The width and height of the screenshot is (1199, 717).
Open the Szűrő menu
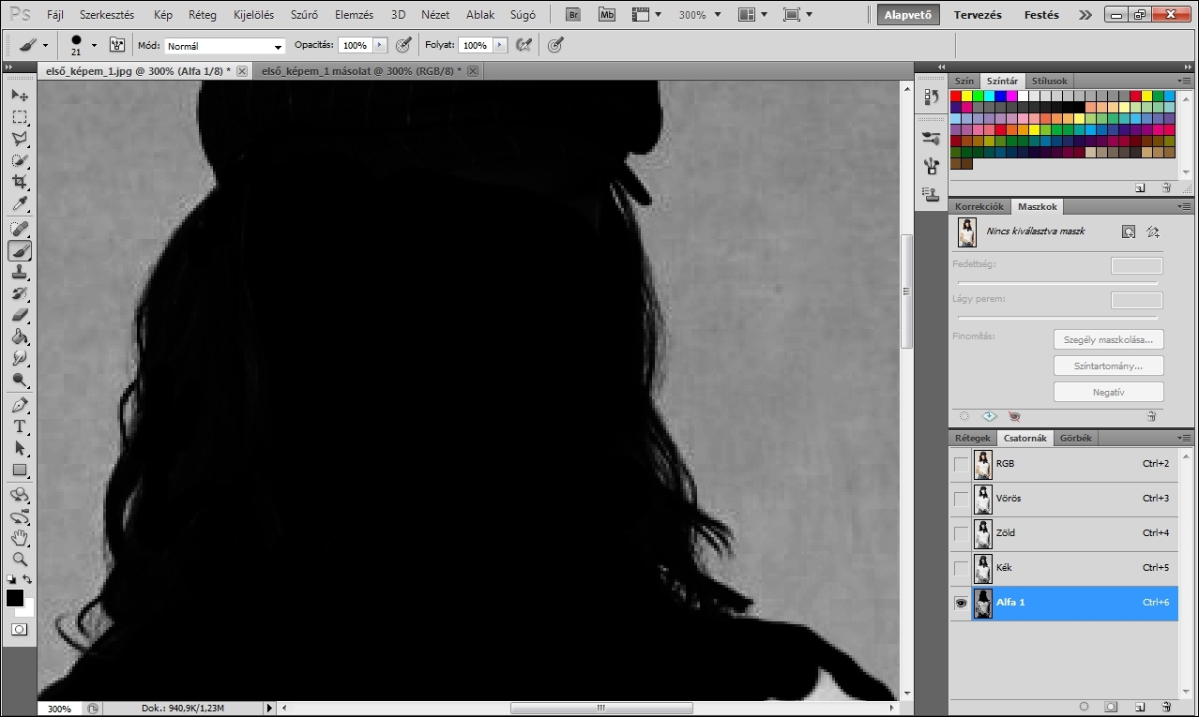pyautogui.click(x=304, y=15)
